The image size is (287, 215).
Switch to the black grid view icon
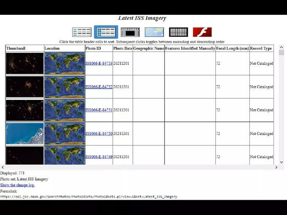(x=179, y=32)
